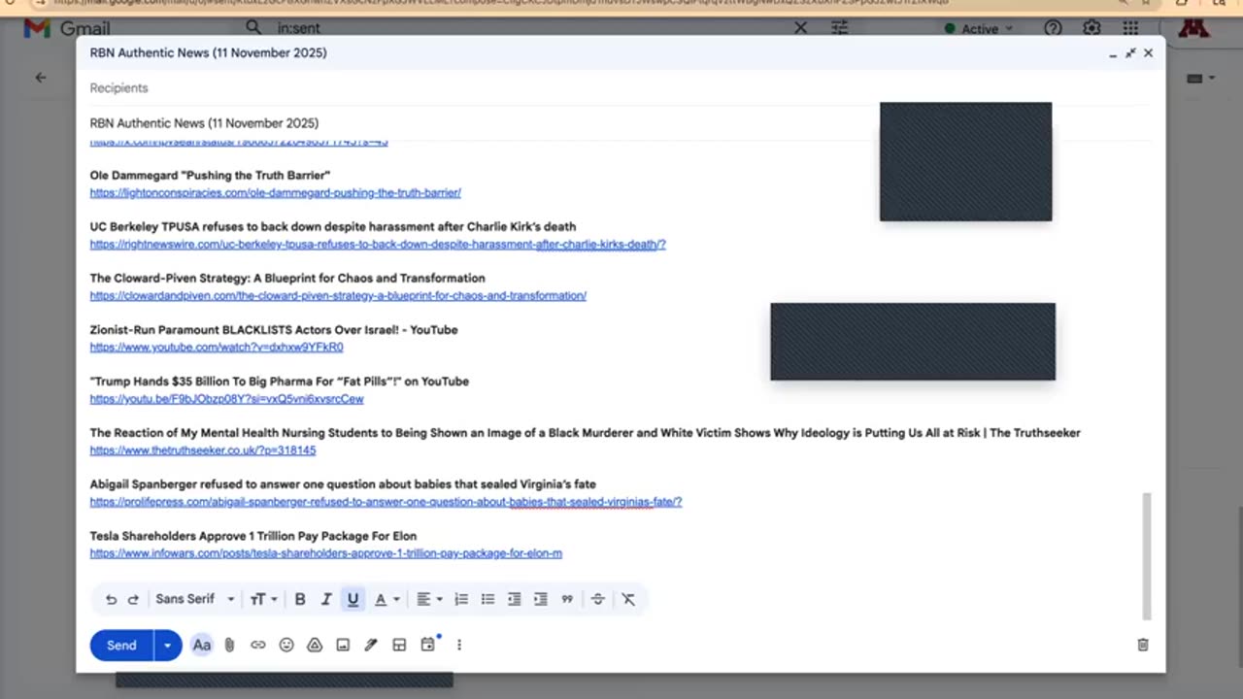The image size is (1243, 699).
Task: Apply a bulleted list
Action: [x=487, y=600]
